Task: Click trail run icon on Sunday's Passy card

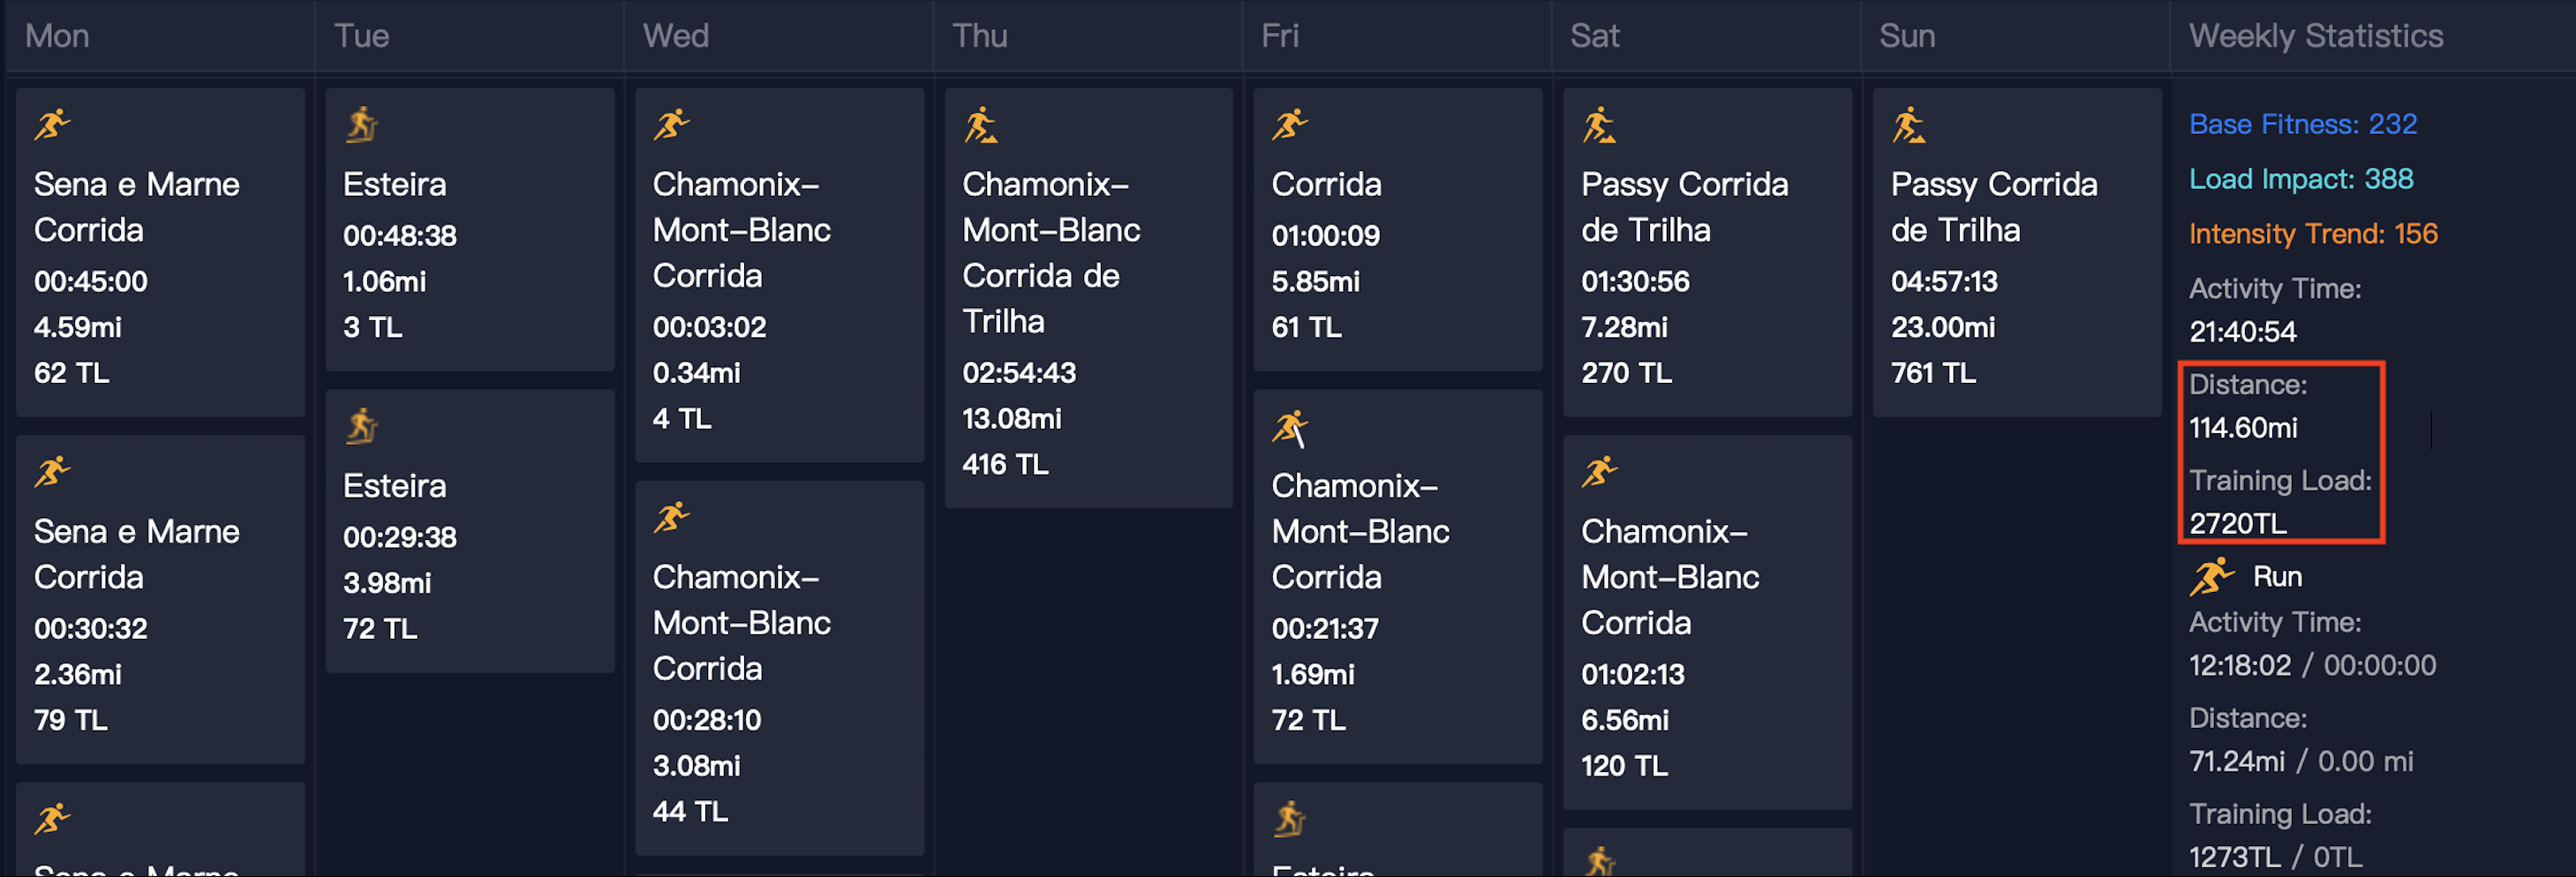Action: coord(1909,125)
